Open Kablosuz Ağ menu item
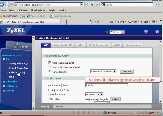 (17, 73)
